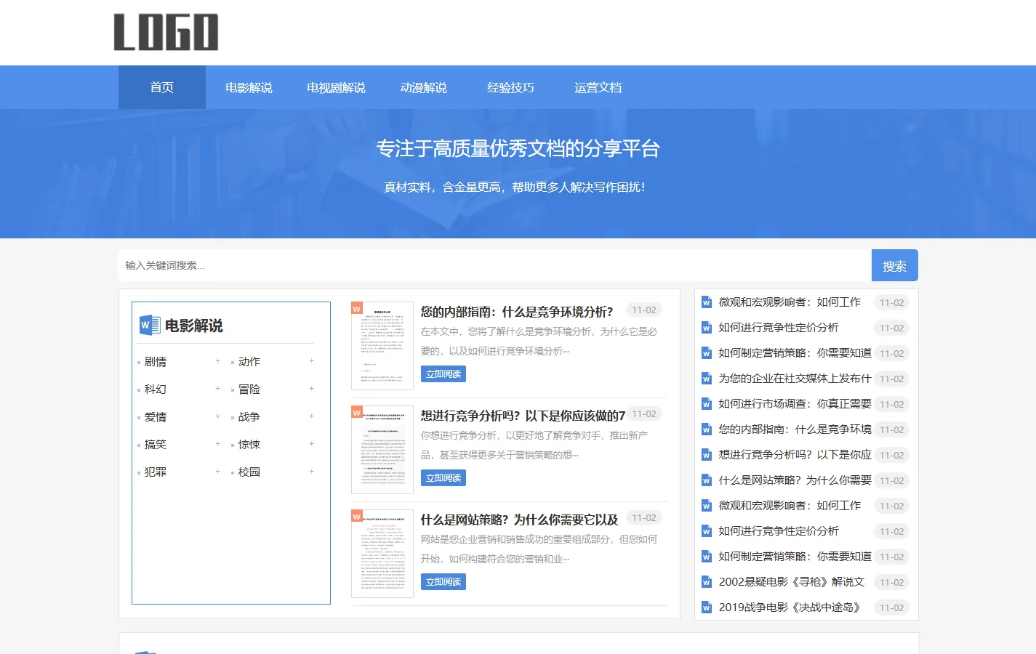Open document thumbnail for 想进行竞争分析吗 article

coord(382,450)
